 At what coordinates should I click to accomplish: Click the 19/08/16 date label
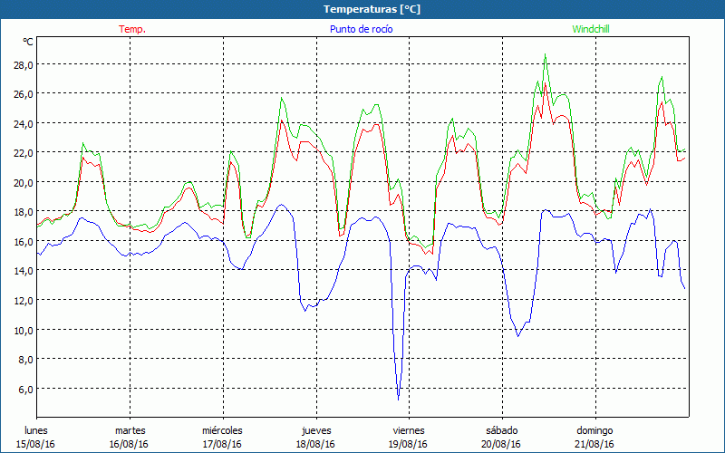(408, 444)
